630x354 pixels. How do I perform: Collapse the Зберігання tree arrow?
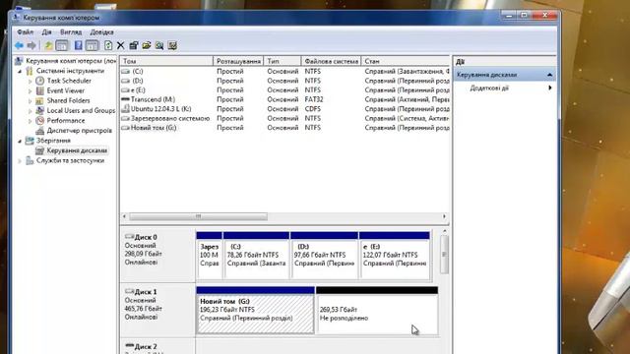[x=20, y=141]
